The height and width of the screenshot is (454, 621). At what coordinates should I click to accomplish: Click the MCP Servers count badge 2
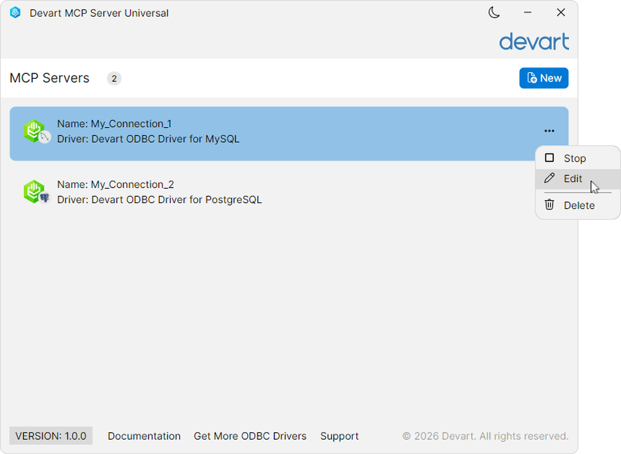(x=114, y=78)
